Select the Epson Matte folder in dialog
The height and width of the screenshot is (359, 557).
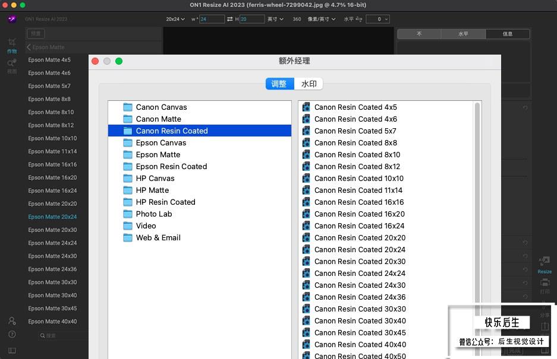pos(199,155)
